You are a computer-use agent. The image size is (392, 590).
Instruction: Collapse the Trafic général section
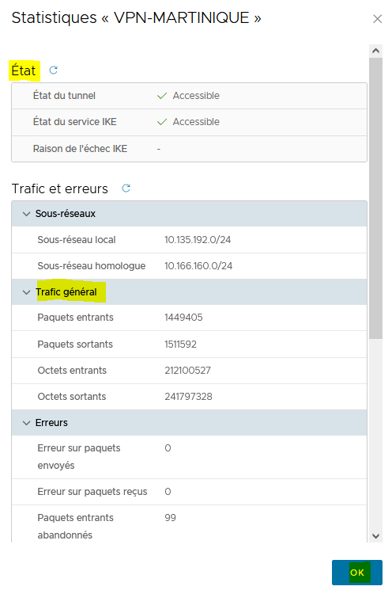point(26,292)
